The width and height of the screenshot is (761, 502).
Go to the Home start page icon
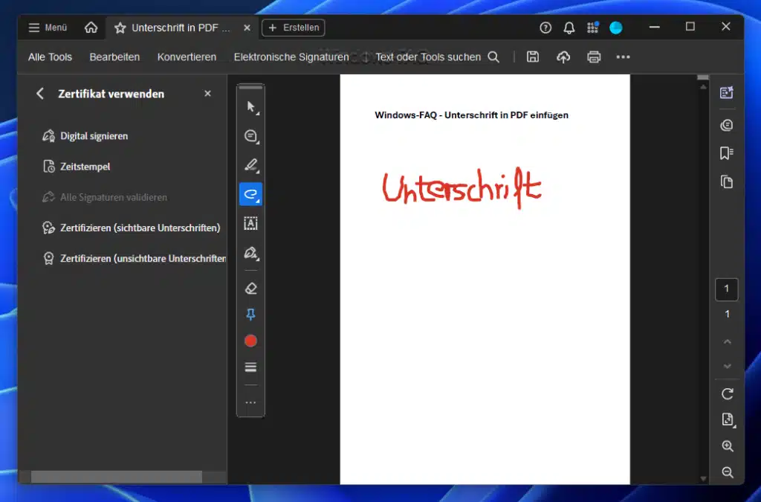point(91,28)
